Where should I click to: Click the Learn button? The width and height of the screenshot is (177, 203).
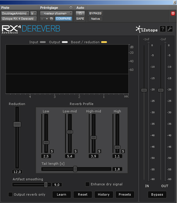click(x=62, y=194)
